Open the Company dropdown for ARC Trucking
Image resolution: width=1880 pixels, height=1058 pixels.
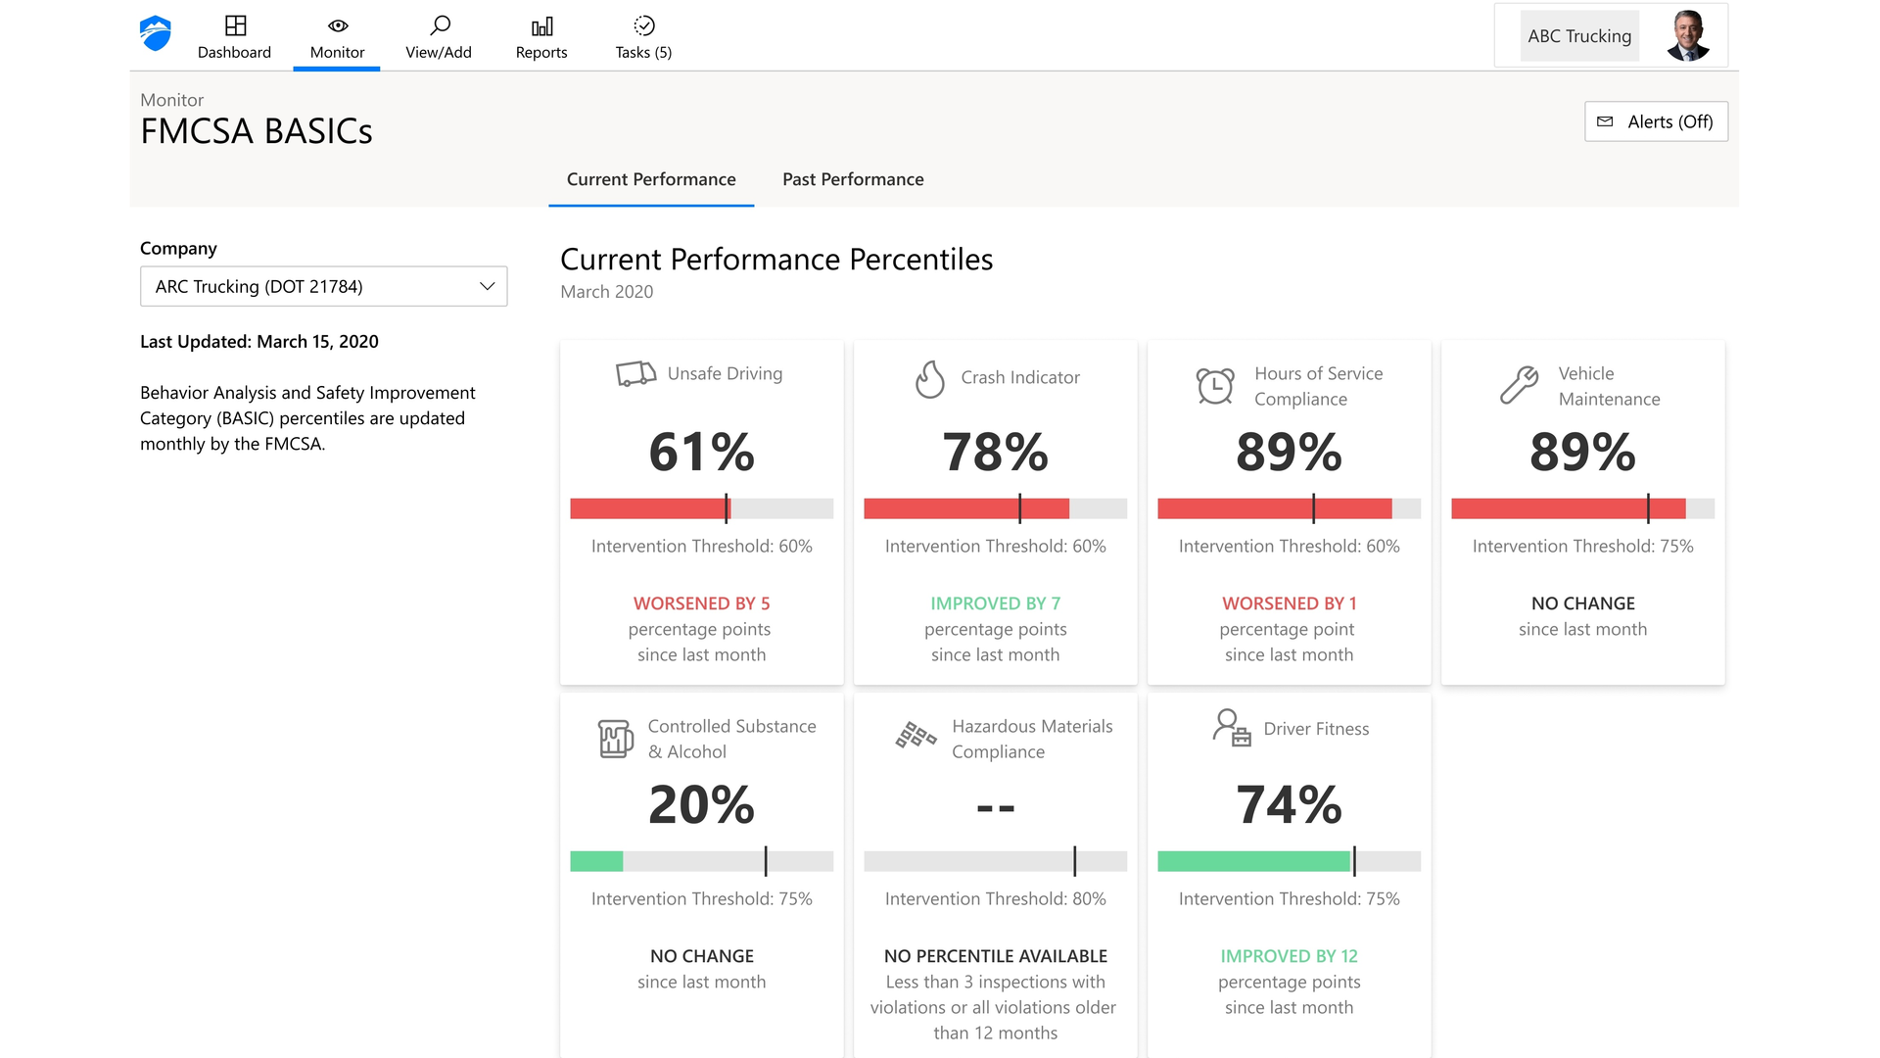(323, 286)
